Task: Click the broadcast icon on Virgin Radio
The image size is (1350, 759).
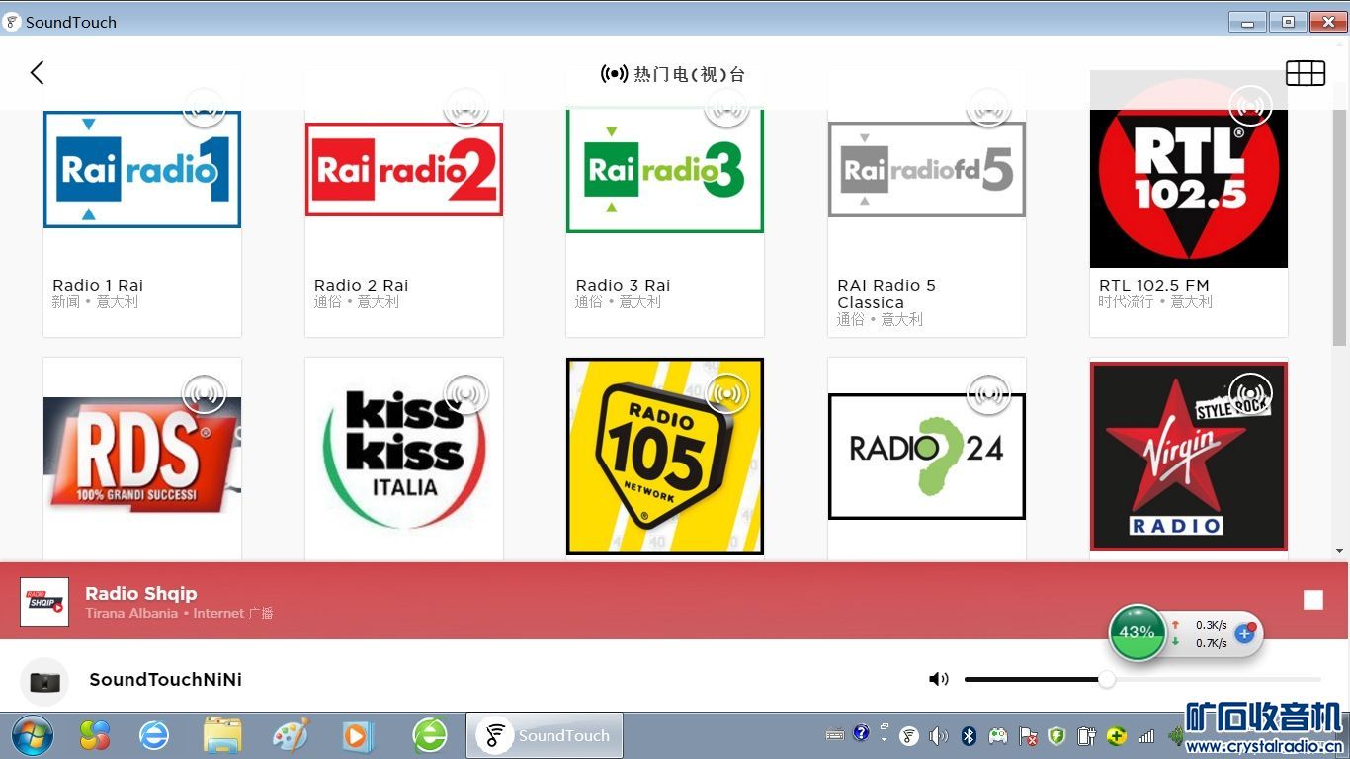Action: (1250, 394)
